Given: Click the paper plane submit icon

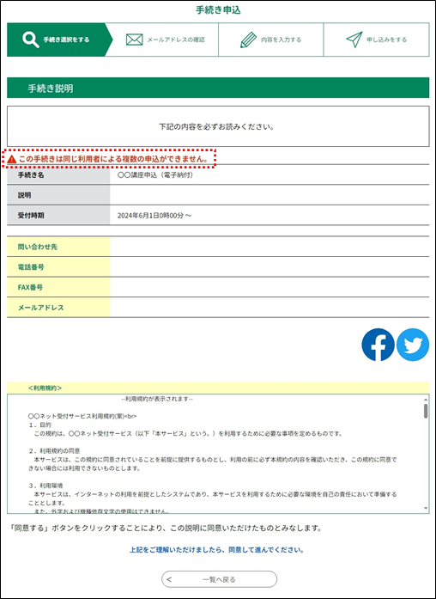Looking at the screenshot, I should click(x=354, y=40).
